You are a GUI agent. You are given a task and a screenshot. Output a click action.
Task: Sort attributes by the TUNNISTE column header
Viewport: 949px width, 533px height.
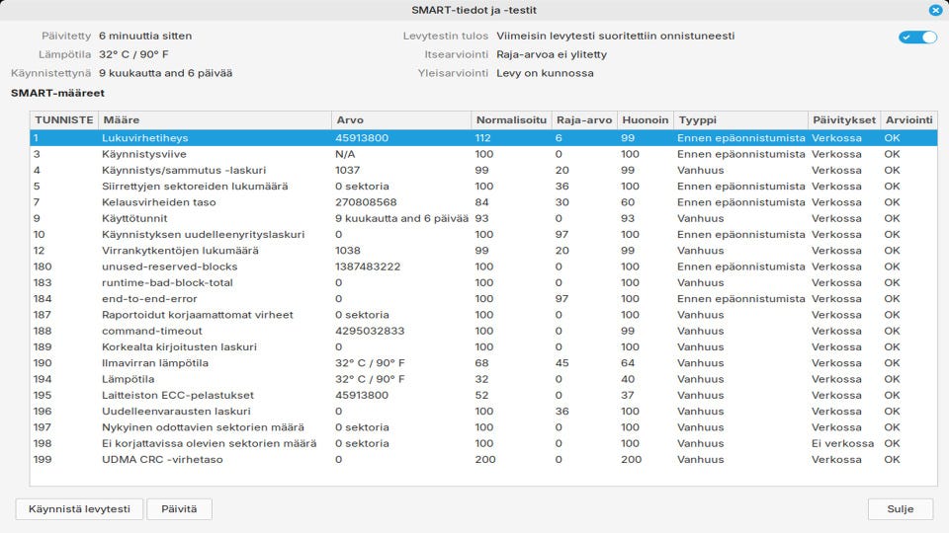click(x=64, y=119)
